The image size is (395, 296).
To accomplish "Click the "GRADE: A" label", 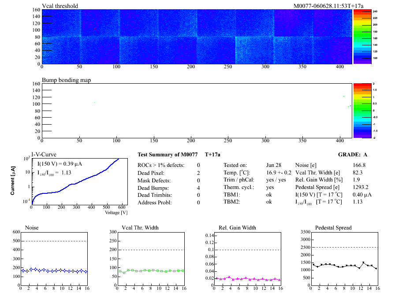I will click(x=353, y=155).
